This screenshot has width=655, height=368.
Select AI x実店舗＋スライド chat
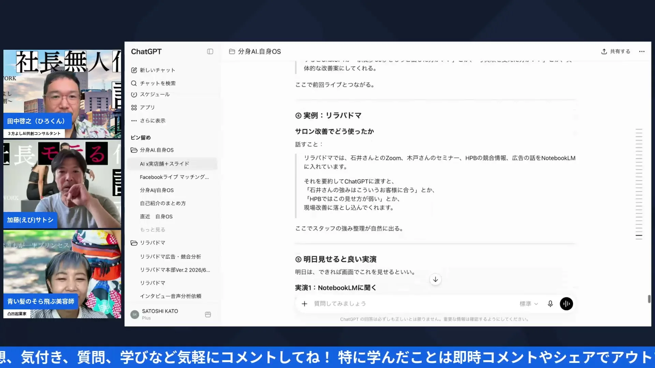pyautogui.click(x=172, y=164)
